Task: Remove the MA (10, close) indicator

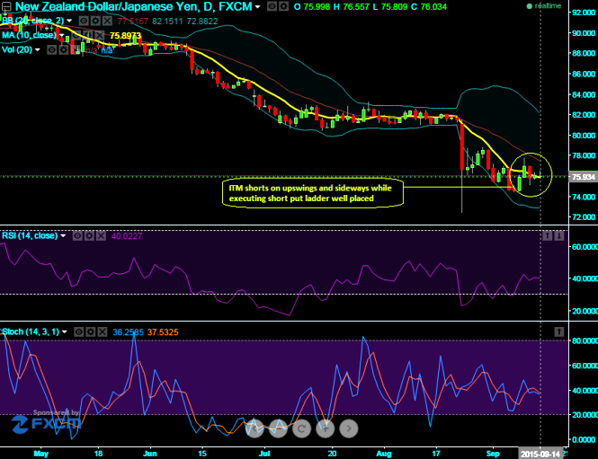Action: (x=99, y=35)
